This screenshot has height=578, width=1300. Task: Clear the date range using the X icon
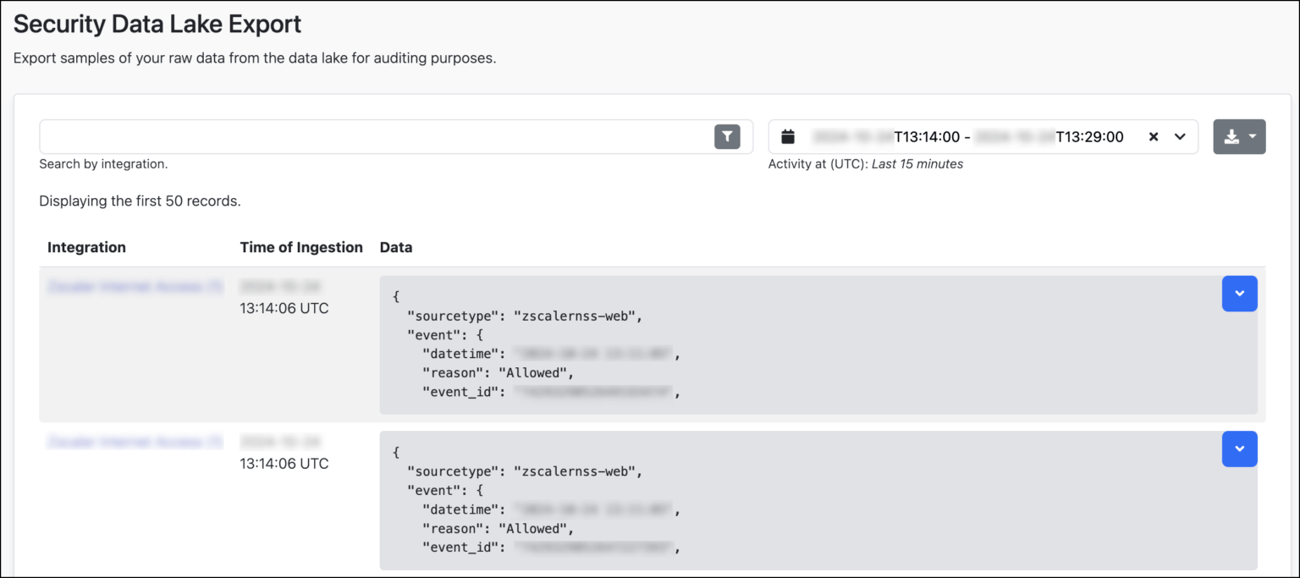pos(1153,135)
